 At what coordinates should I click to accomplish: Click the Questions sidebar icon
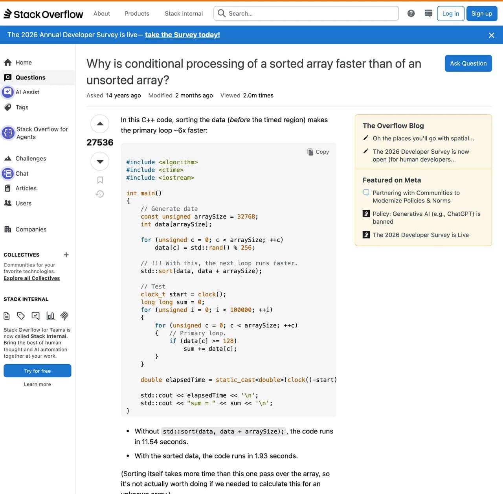click(x=7, y=77)
